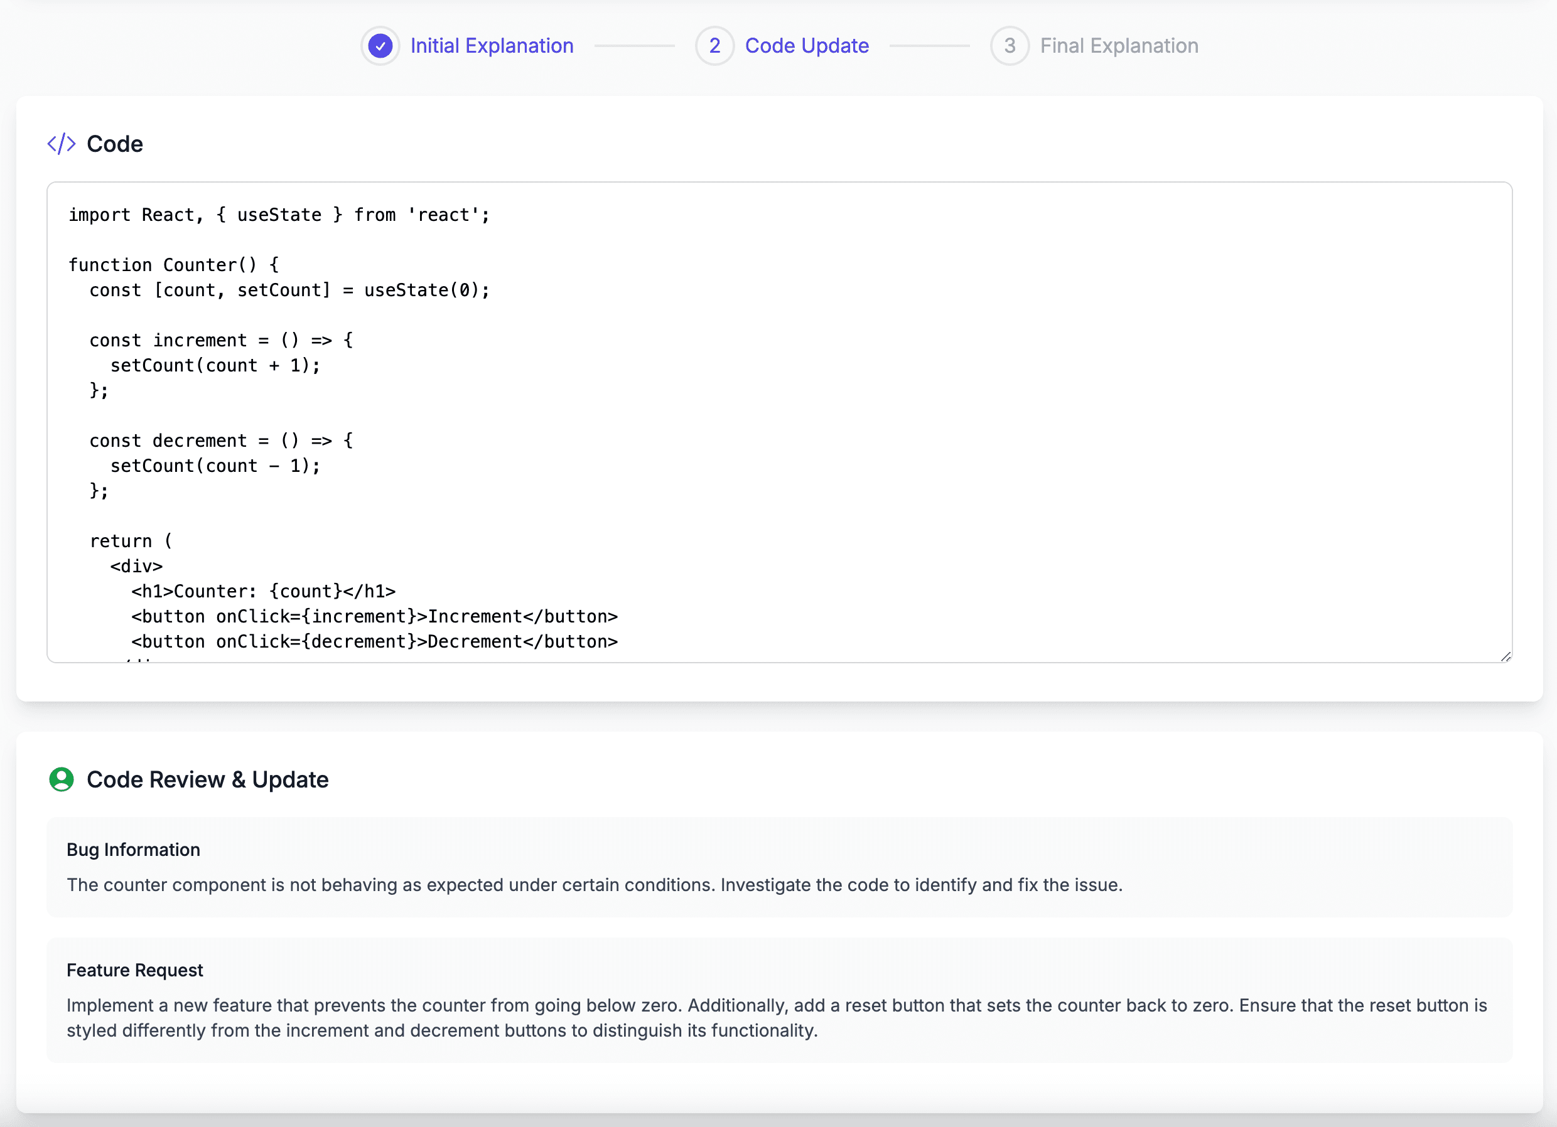Image resolution: width=1557 pixels, height=1127 pixels.
Task: Place cursor on setCount(count – 1) line
Action: [x=215, y=466]
